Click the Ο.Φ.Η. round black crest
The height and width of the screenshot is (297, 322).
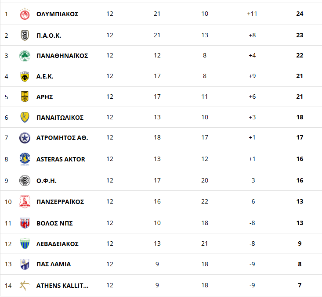[x=25, y=180]
